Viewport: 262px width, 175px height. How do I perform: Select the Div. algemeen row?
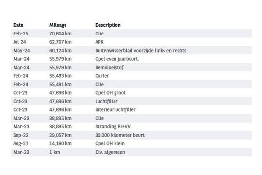(x=131, y=152)
